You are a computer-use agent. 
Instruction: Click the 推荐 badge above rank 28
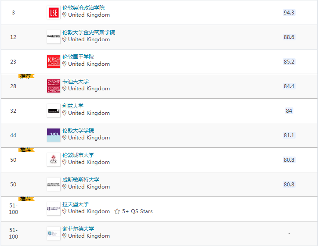click(25, 76)
